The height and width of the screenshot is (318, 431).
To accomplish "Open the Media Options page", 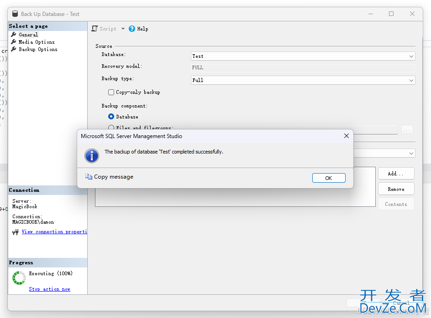I will point(37,42).
